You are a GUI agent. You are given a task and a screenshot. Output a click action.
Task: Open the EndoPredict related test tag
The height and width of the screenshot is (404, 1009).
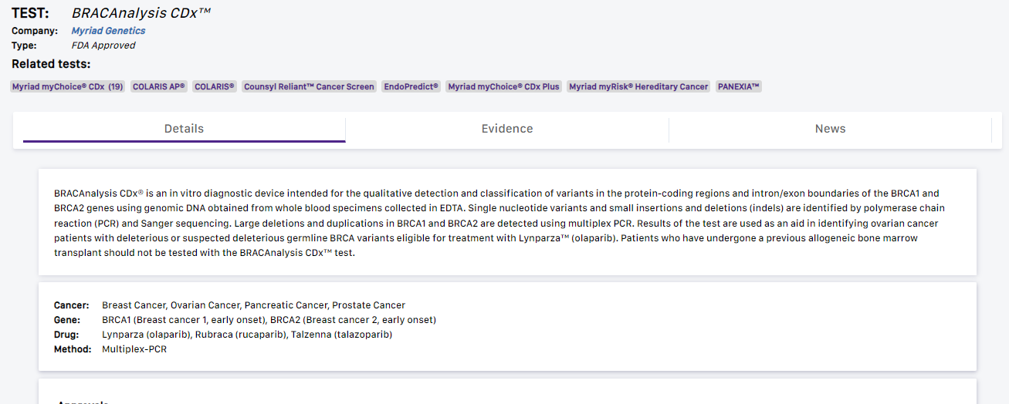411,86
